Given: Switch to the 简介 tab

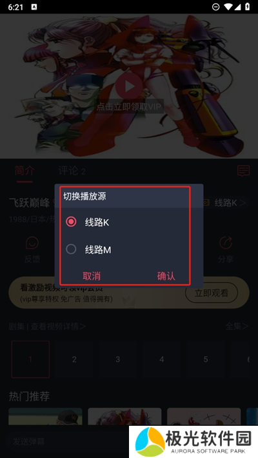Looking at the screenshot, I should [x=25, y=171].
